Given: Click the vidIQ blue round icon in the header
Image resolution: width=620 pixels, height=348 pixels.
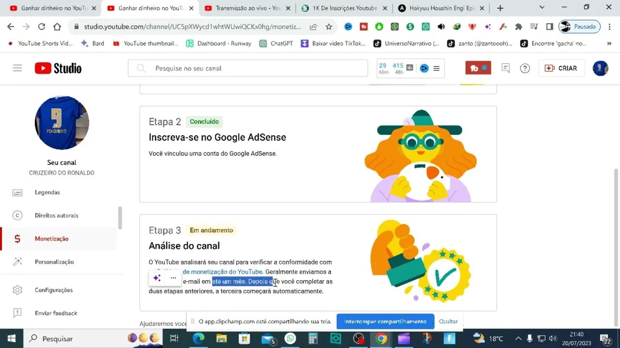Looking at the screenshot, I should click(x=424, y=68).
